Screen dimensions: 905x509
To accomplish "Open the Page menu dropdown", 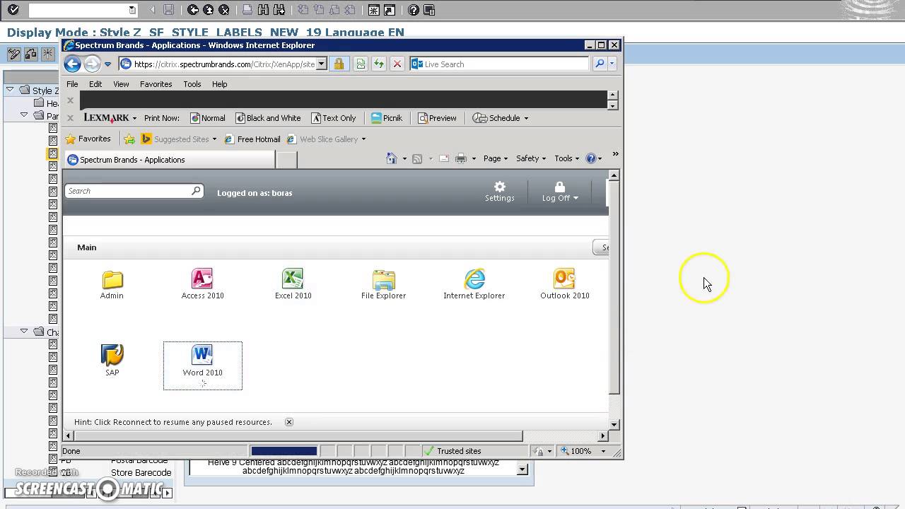I will coord(495,158).
